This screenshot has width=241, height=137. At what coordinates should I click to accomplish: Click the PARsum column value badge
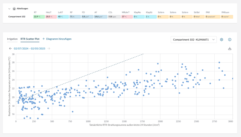[x=227, y=17]
